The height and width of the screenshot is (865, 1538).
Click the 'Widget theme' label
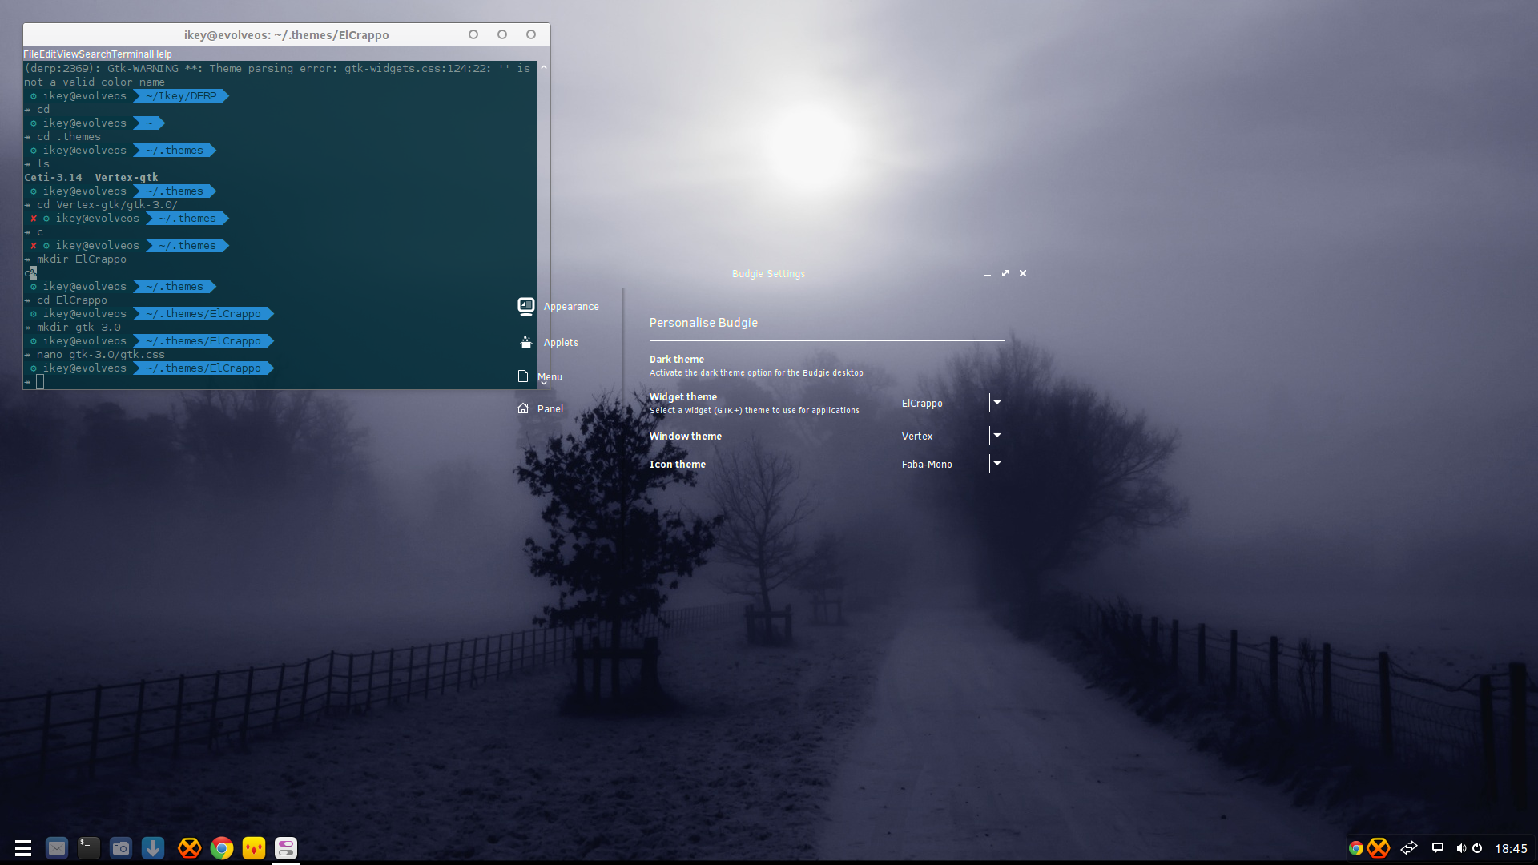pos(683,397)
